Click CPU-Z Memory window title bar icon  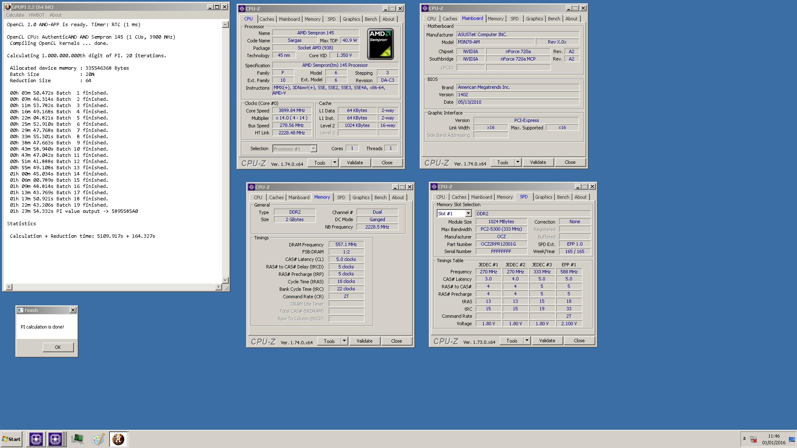pos(252,187)
